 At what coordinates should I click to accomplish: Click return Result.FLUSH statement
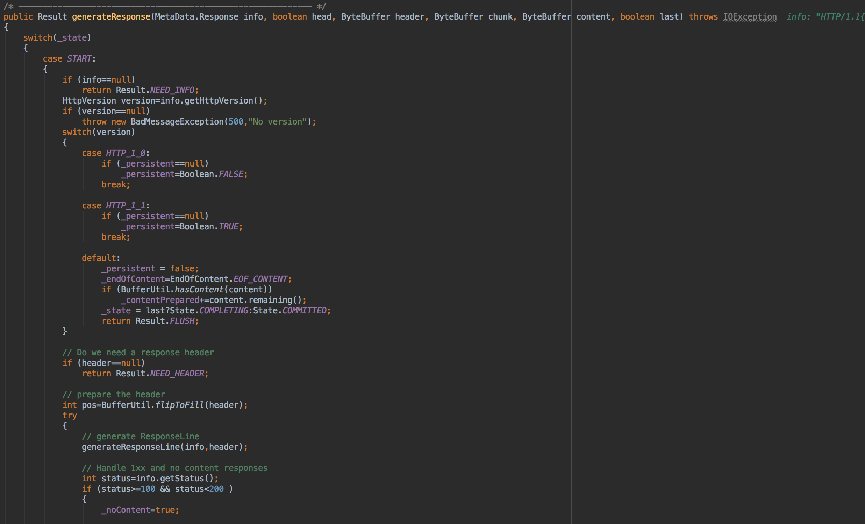point(150,321)
